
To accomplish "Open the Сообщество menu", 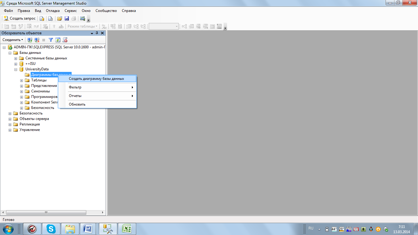I will (106, 11).
